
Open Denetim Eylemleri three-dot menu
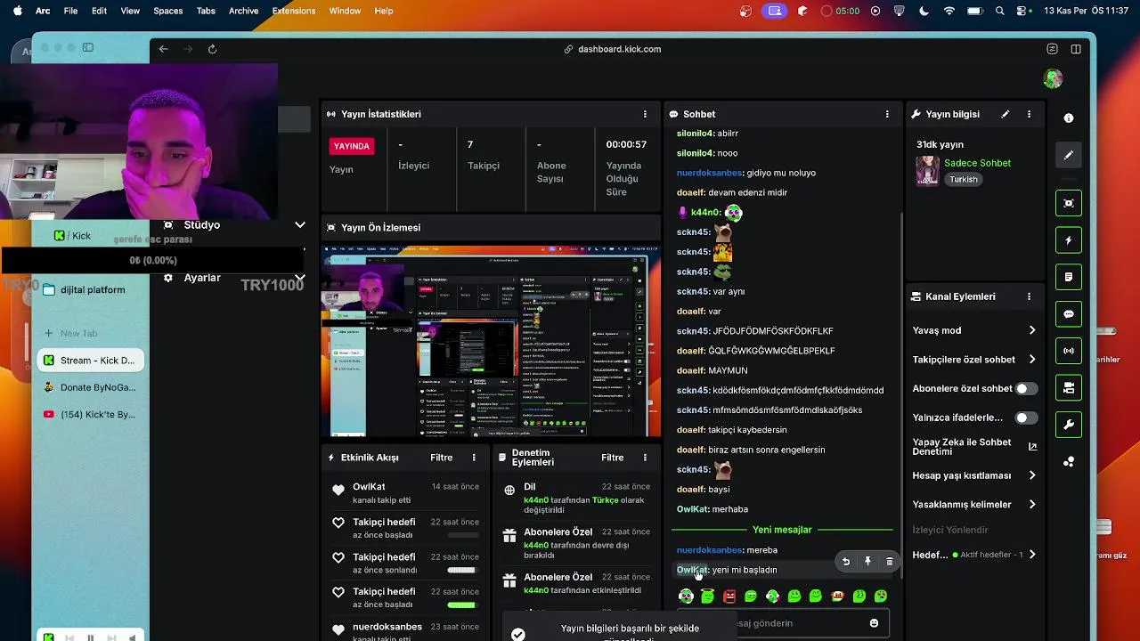[645, 458]
